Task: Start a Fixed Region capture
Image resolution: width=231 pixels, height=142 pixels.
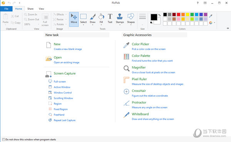Action: (58, 109)
